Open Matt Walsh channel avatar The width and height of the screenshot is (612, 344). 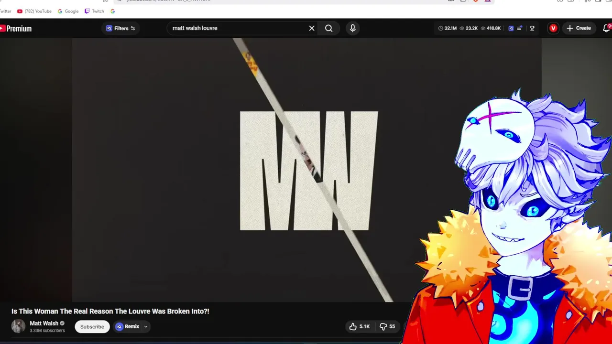[x=18, y=326]
